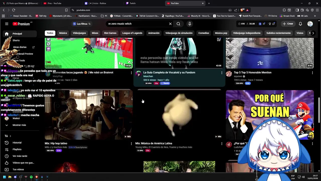
Task: Expand the Tú section chevron
Action: (10, 136)
